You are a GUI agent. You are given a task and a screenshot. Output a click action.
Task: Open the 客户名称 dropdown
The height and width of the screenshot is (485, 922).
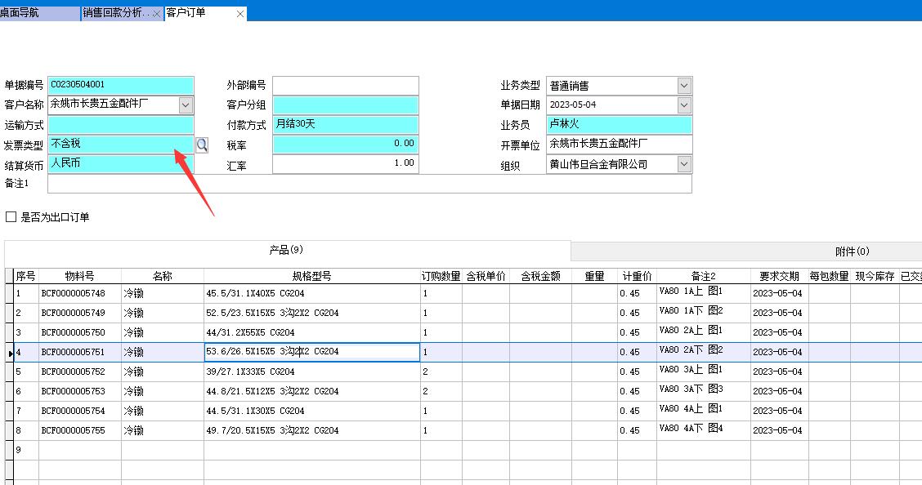pos(186,105)
